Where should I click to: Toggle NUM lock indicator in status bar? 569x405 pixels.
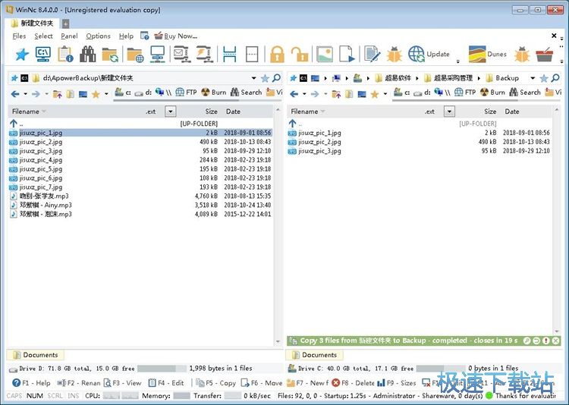34,395
